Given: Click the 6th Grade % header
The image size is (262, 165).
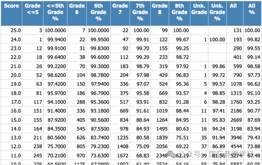Looking at the screenshot, I should point(98,13).
